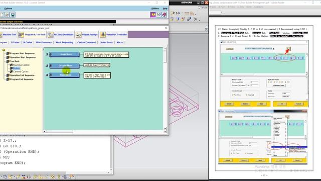
Task: Switch to the Machine Tool tab
Action: pos(8,35)
